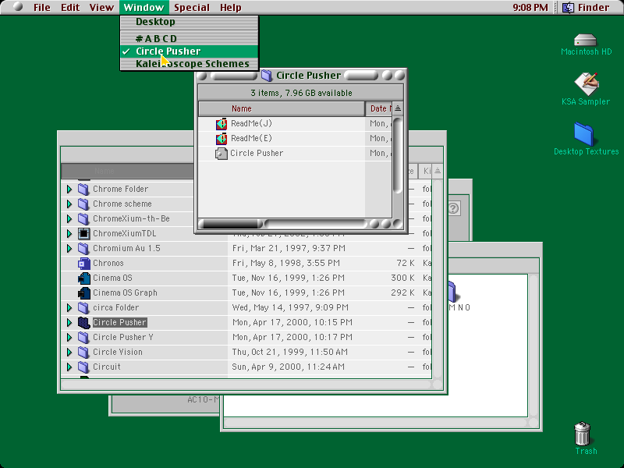Click the highlighted Circle Pusher folder icon in list
This screenshot has height=468, width=624.
83,322
